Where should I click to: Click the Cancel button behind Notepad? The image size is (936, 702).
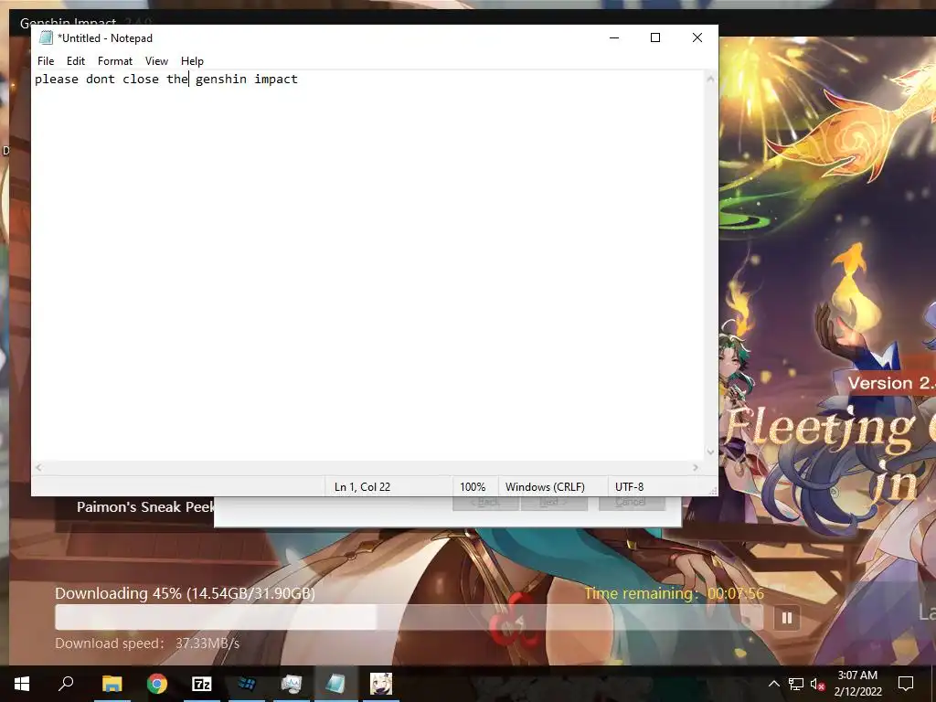point(632,502)
